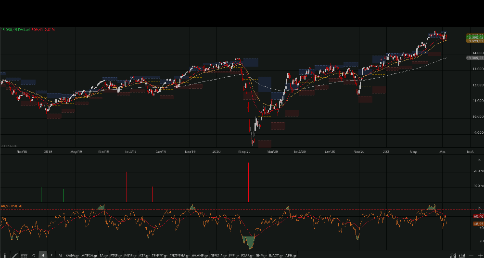Image resolution: width=484 pixels, height=258 pixels.
Task: Close the RSI indicator panel
Action: pyautogui.click(x=479, y=208)
